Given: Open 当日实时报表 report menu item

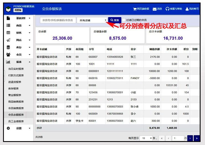Looking at the screenshot, I should [16, 69].
